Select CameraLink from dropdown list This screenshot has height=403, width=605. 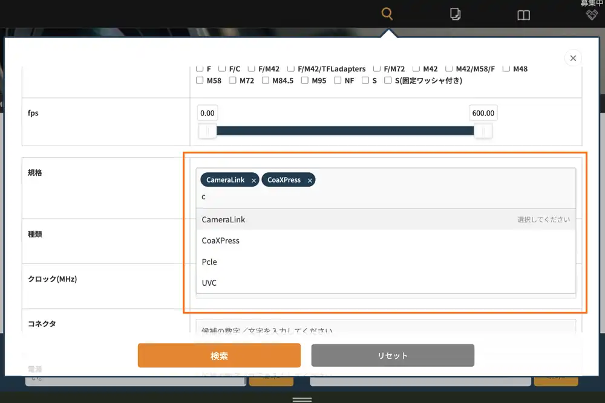(224, 220)
